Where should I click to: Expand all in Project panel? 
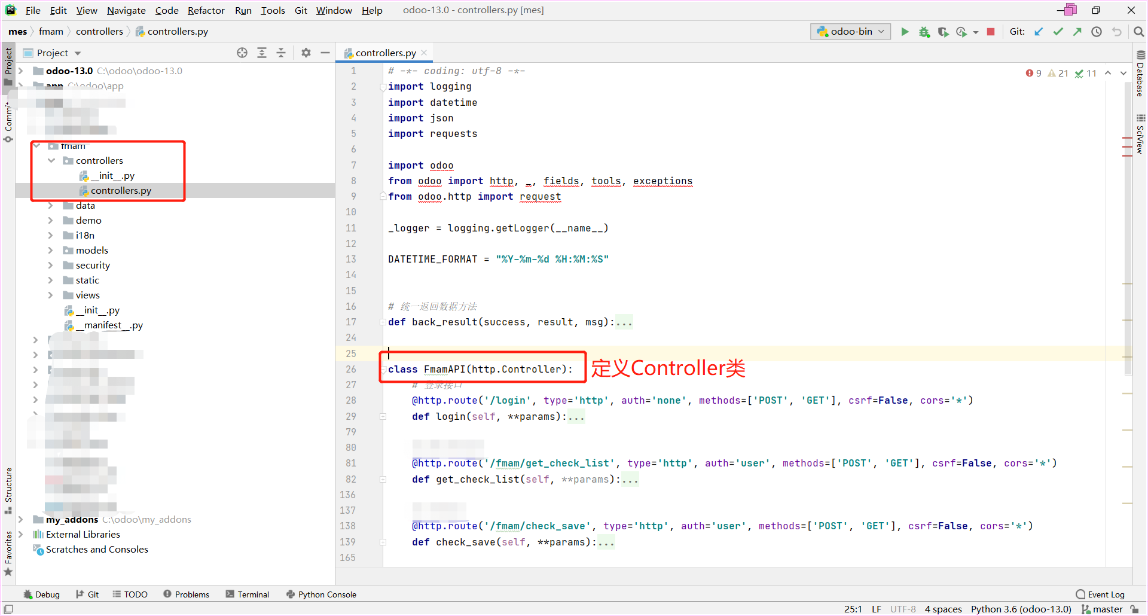pos(262,53)
